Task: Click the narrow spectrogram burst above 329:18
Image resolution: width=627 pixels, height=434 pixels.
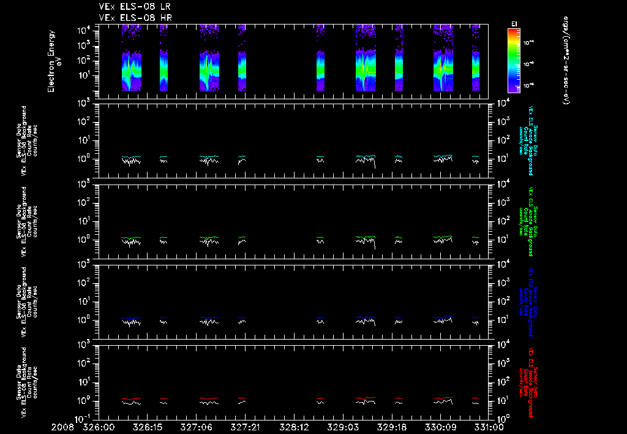Action: click(x=399, y=58)
